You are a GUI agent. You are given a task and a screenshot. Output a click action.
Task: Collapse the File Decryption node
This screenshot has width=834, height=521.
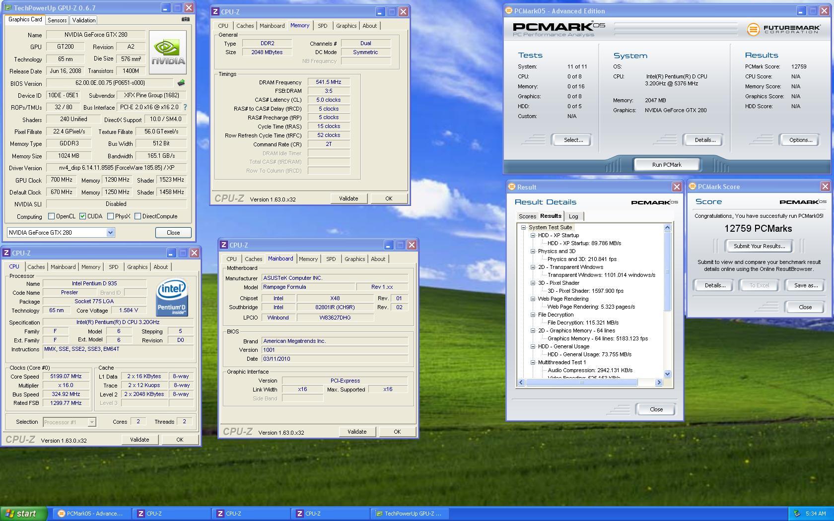tap(533, 315)
